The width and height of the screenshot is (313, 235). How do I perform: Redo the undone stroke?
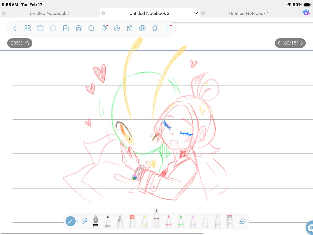point(53,28)
